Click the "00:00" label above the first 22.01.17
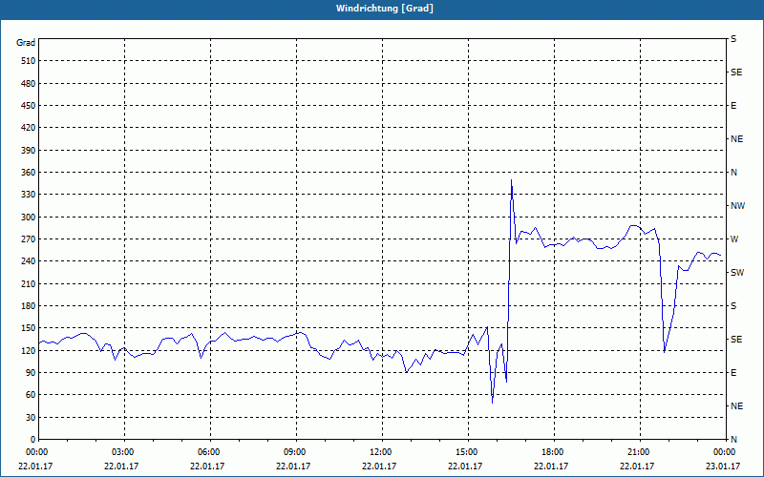764x477 pixels. [x=35, y=452]
